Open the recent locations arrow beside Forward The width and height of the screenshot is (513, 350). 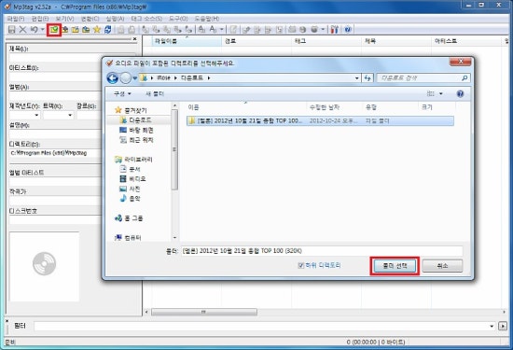(x=135, y=78)
